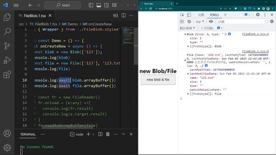The height and width of the screenshot is (155, 276).
Task: Open the Source Control view
Action: click(x=7, y=46)
